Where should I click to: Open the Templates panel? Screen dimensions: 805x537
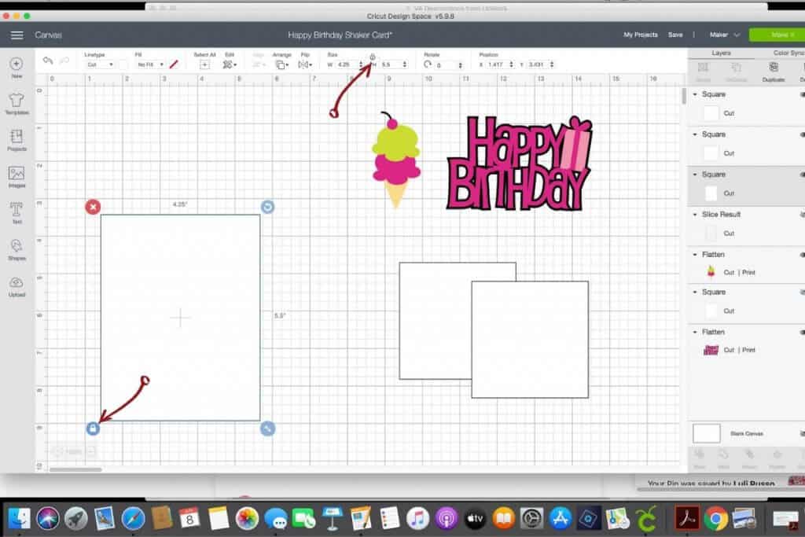17,100
